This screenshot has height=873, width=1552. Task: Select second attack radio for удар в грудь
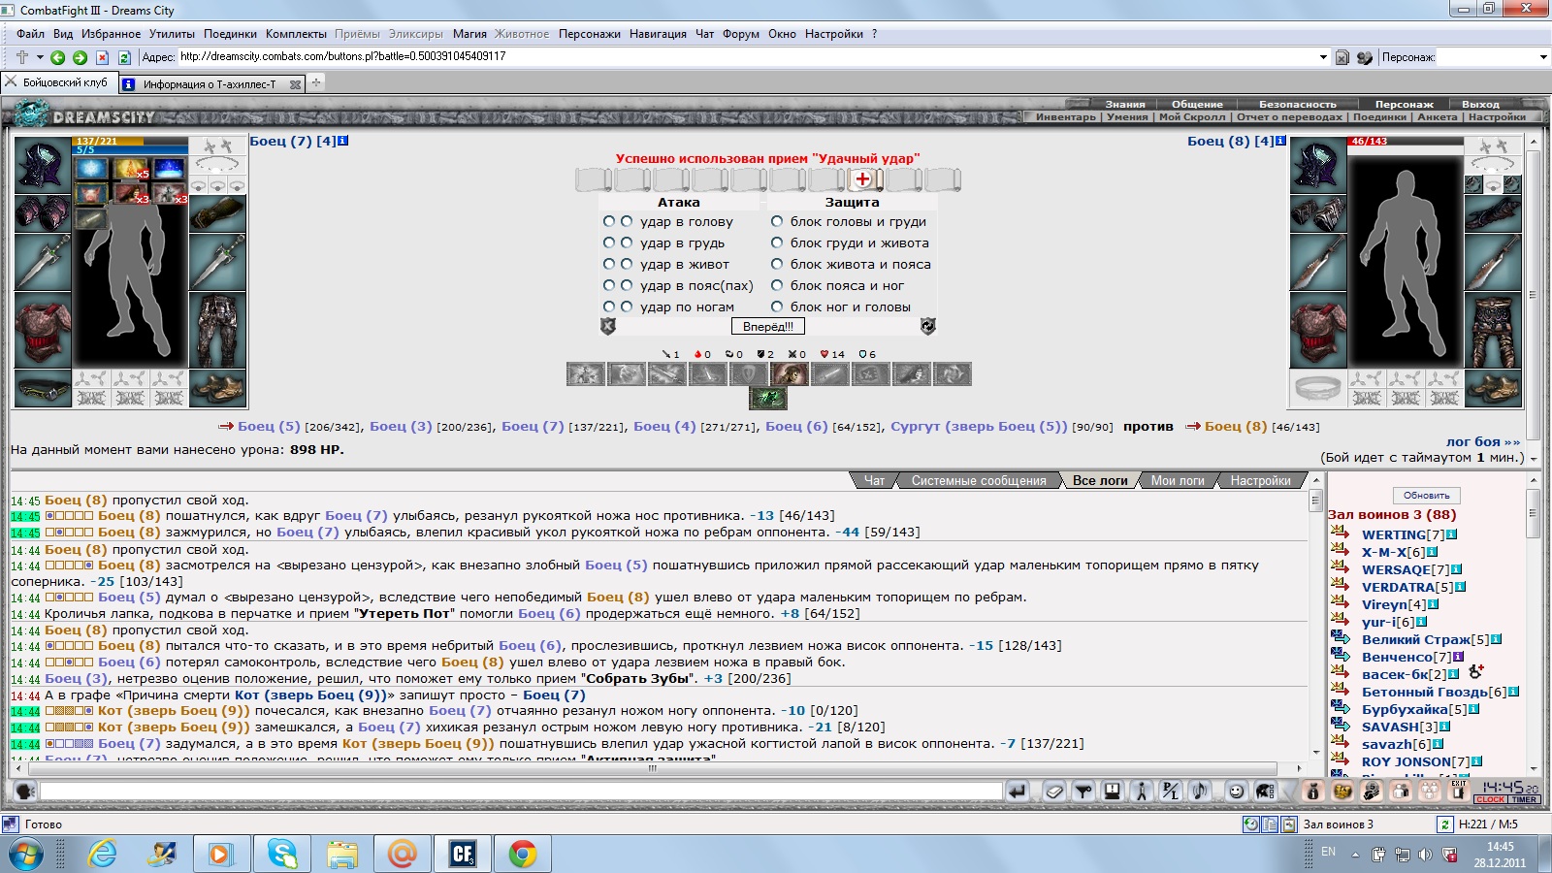627,242
